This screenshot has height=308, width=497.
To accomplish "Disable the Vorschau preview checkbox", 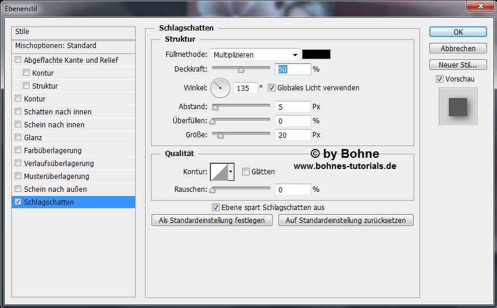I will click(439, 79).
